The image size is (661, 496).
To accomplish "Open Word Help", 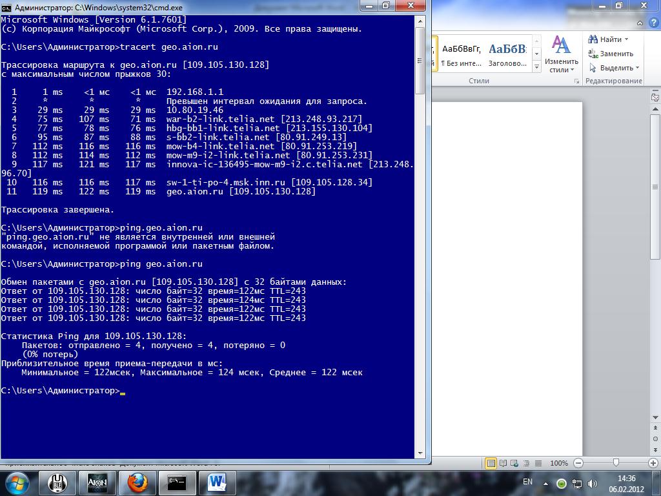I will [653, 23].
